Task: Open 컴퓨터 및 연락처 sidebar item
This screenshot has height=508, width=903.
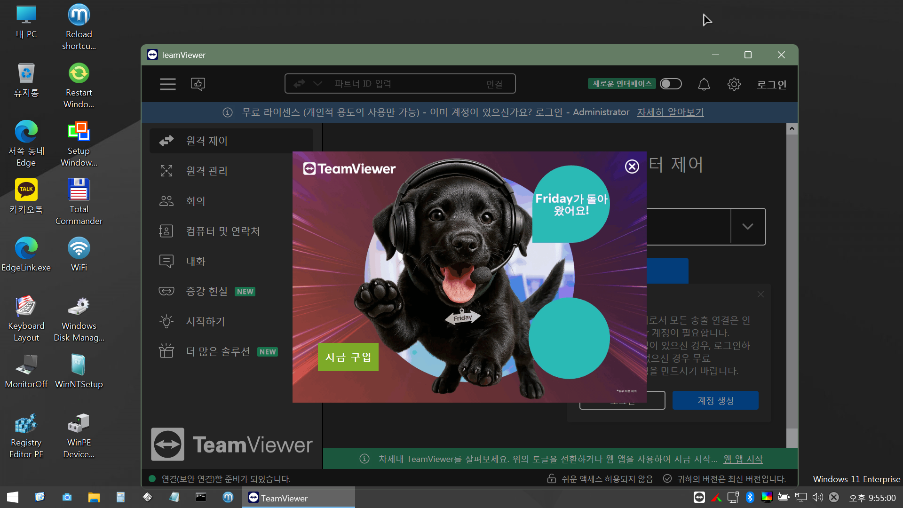Action: point(222,231)
